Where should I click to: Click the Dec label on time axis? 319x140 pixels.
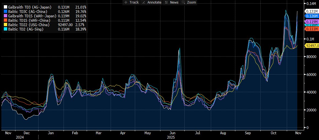27,133
